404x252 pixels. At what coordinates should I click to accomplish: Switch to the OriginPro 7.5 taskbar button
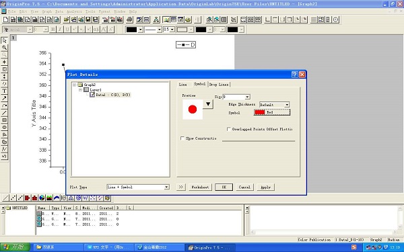(x=209, y=247)
